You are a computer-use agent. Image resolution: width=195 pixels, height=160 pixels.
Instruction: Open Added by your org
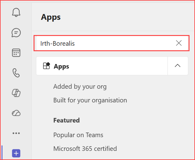(80, 87)
